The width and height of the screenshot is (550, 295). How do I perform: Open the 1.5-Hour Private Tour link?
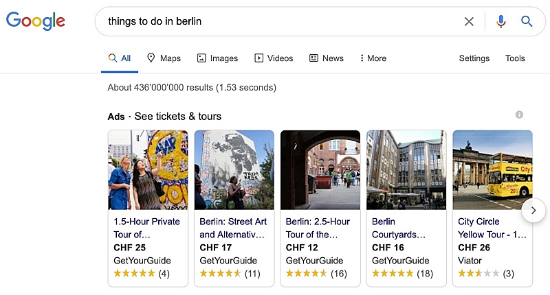(x=146, y=228)
